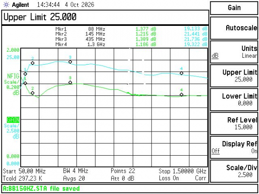Click the BB15GHZ.STA file saved message
This screenshot has width=259, height=194.
(x=41, y=188)
